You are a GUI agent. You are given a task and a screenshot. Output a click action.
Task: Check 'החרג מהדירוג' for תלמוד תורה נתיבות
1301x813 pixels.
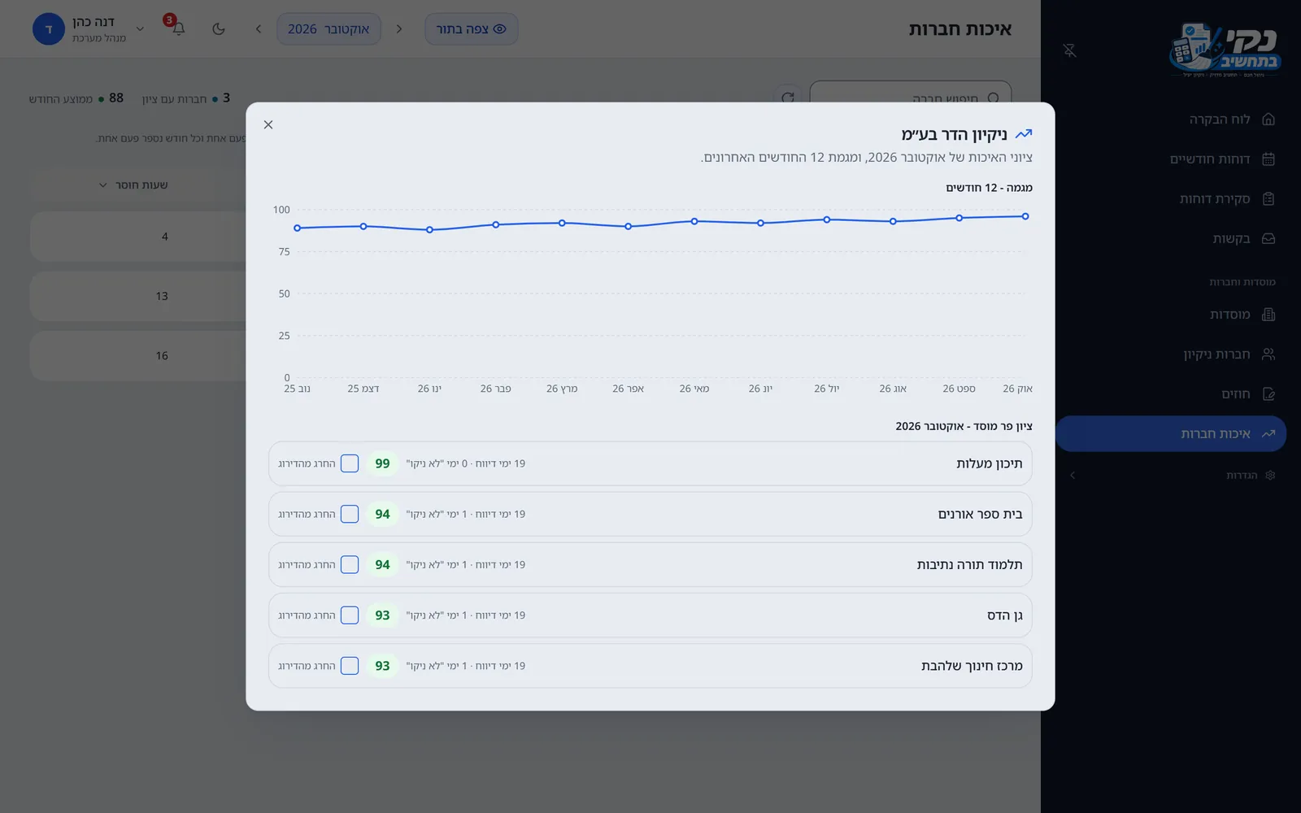(x=350, y=564)
